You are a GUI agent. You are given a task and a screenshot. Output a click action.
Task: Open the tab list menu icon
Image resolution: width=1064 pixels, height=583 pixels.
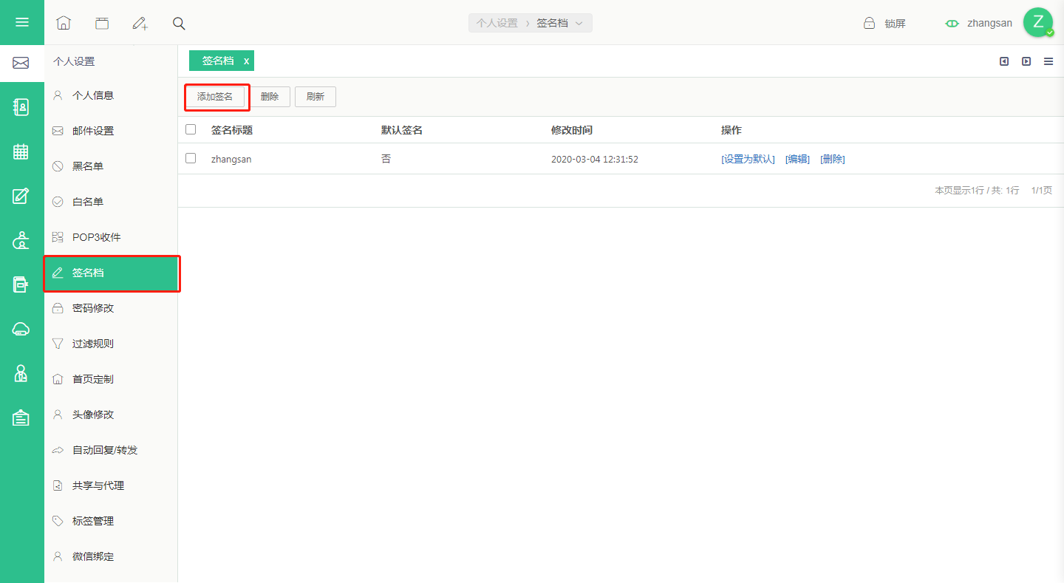click(x=1048, y=61)
